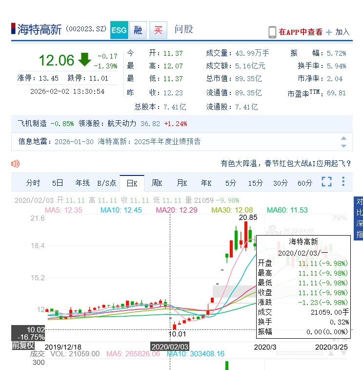This screenshot has height=370, width=363.
Task: Click the 2019/12/18 start date axis label
Action: (x=63, y=347)
